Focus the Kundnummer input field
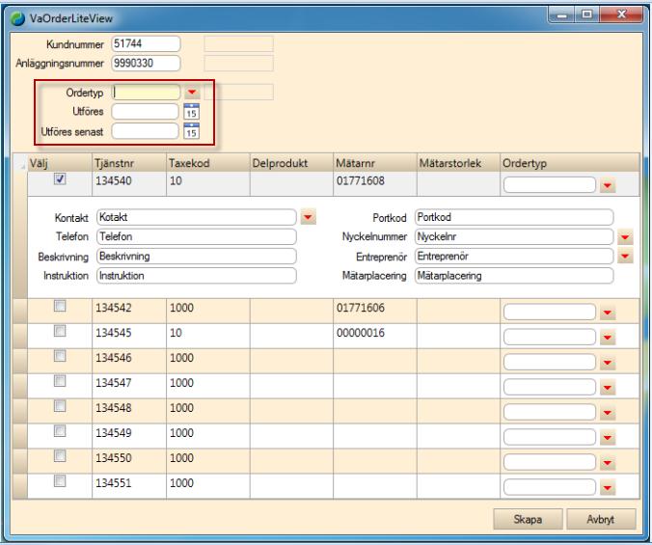Screen dimensions: 652x545 pos(146,43)
